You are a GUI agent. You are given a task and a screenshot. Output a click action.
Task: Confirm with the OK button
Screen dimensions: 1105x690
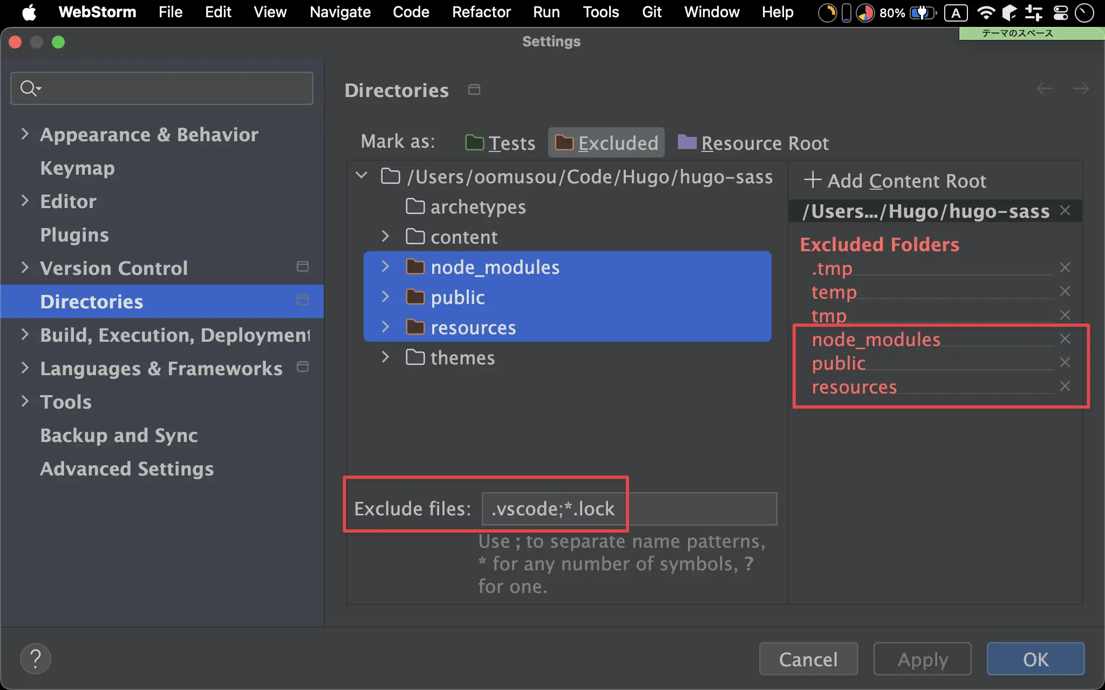pyautogui.click(x=1035, y=659)
